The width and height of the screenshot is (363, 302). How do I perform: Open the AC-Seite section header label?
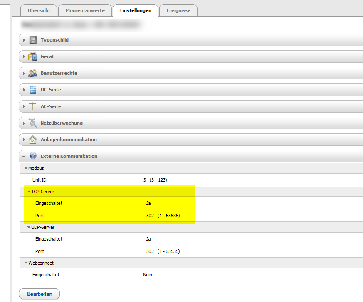pyautogui.click(x=51, y=106)
